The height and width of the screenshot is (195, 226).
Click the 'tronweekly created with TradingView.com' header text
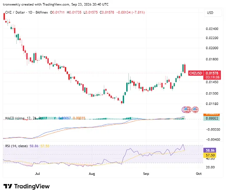pos(36,4)
